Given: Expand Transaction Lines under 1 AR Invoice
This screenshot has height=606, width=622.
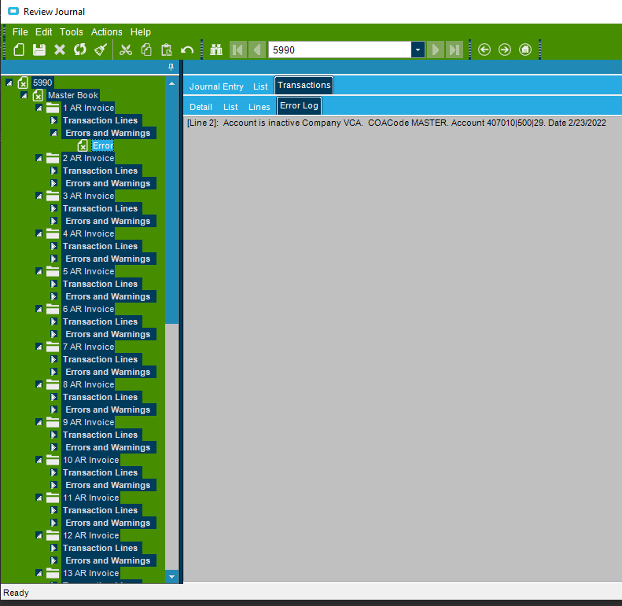Looking at the screenshot, I should (54, 120).
